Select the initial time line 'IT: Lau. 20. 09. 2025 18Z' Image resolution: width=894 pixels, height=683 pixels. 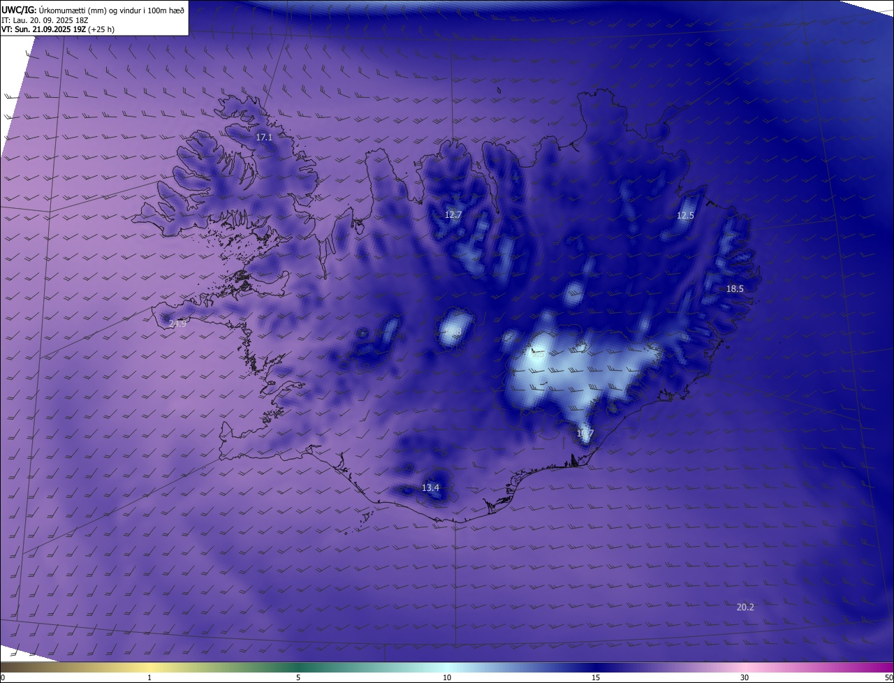tap(45, 20)
